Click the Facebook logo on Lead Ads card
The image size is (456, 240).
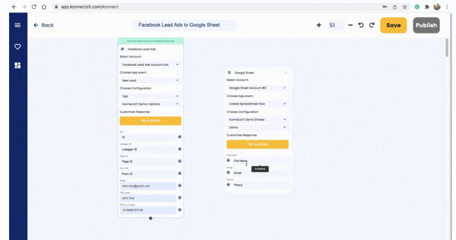122,49
